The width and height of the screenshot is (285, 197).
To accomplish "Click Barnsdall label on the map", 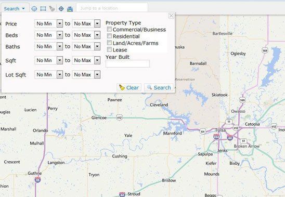I will click(198, 63).
